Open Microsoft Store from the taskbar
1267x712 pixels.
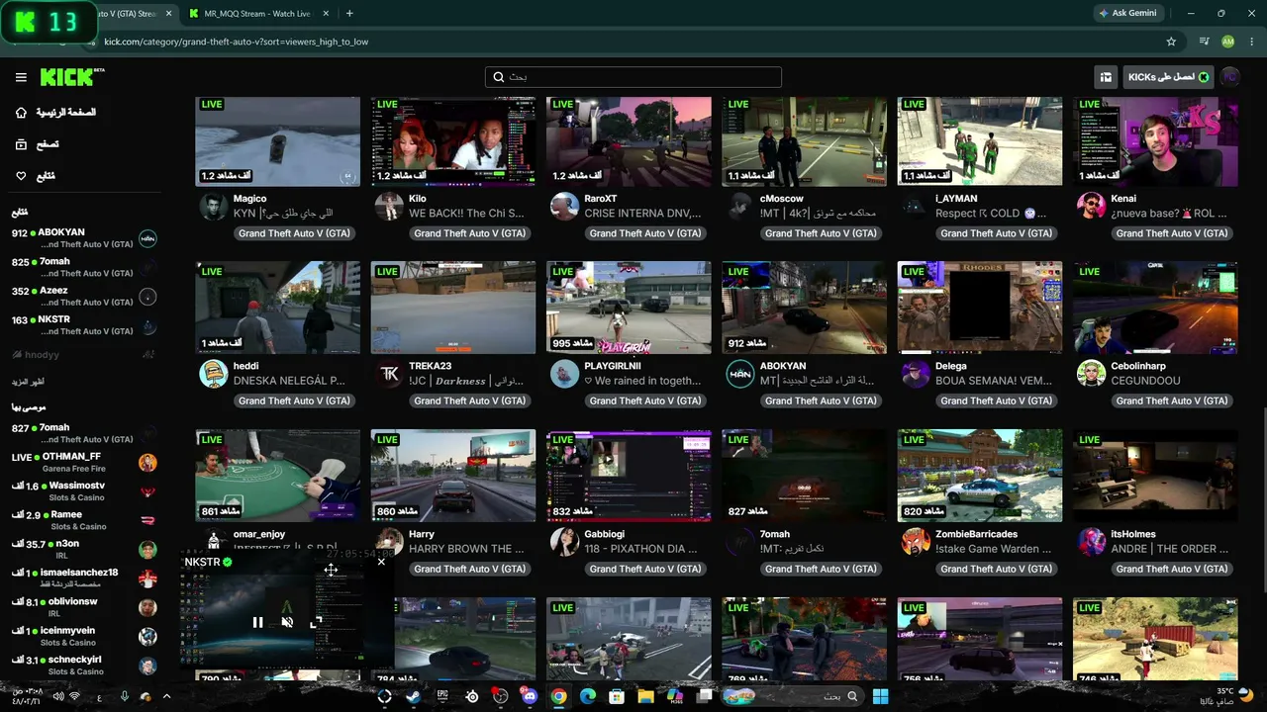click(617, 696)
